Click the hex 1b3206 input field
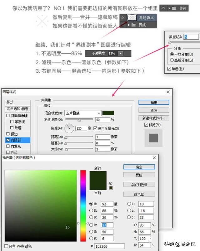The width and height of the screenshot is (200, 251). pos(110,246)
